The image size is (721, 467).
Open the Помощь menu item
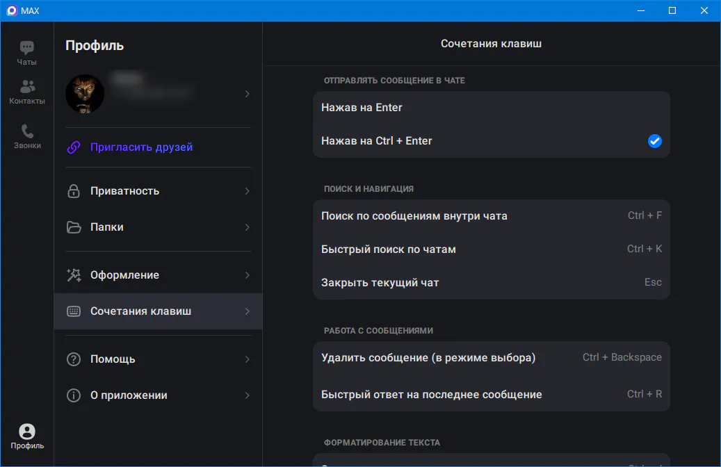(x=159, y=359)
